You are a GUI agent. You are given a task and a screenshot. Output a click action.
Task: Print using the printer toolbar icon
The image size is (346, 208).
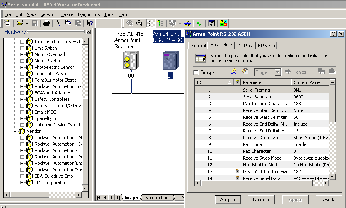(x=46, y=23)
